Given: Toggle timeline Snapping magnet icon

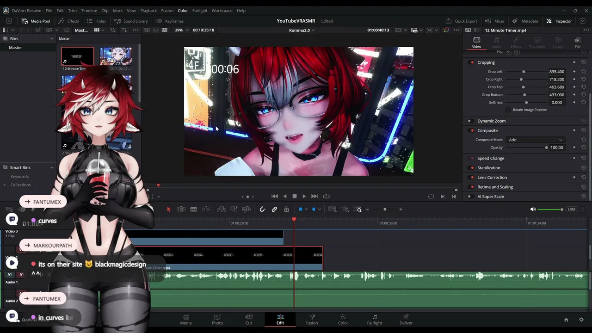Looking at the screenshot, I should [262, 210].
